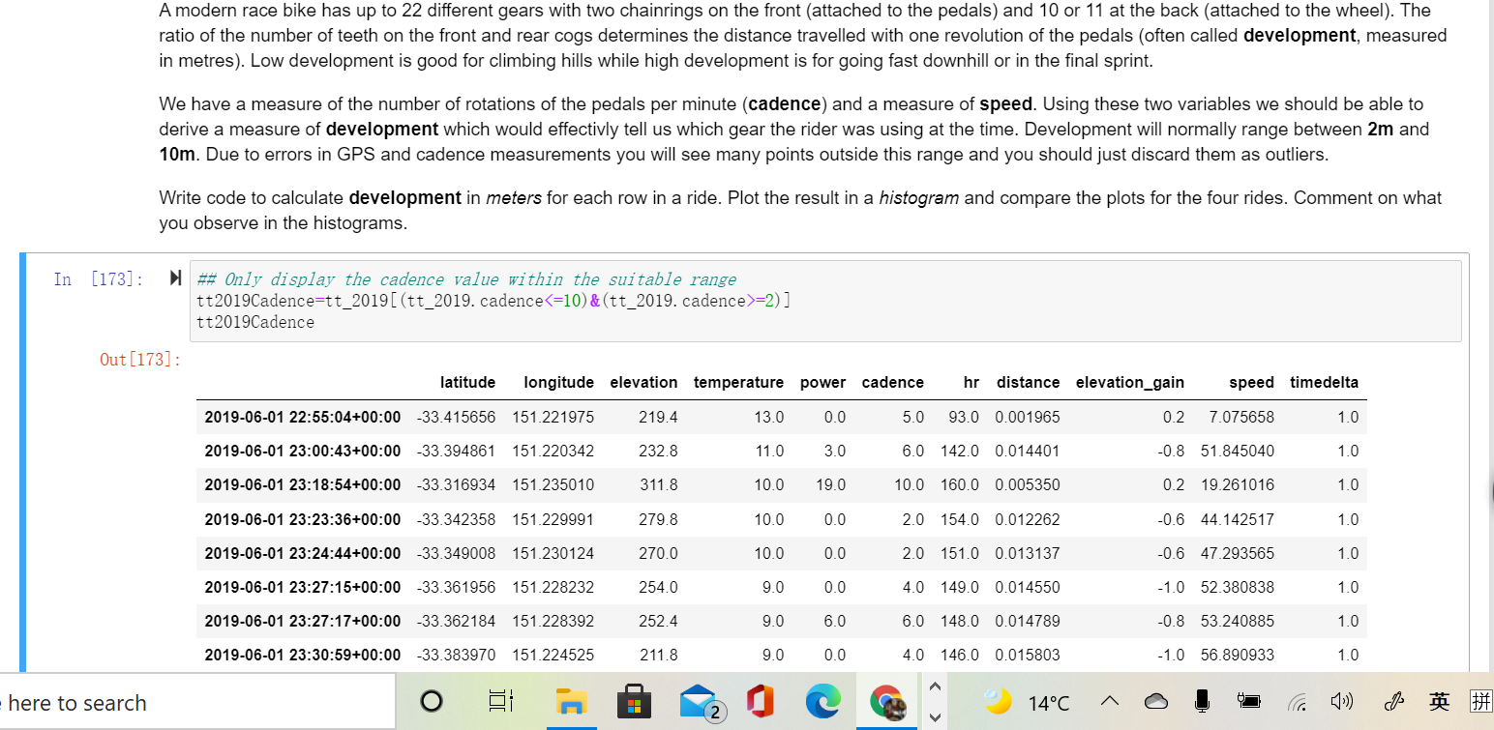Open the Mail app showing 2 notifications
Viewport: 1494px width, 730px height.
(699, 701)
